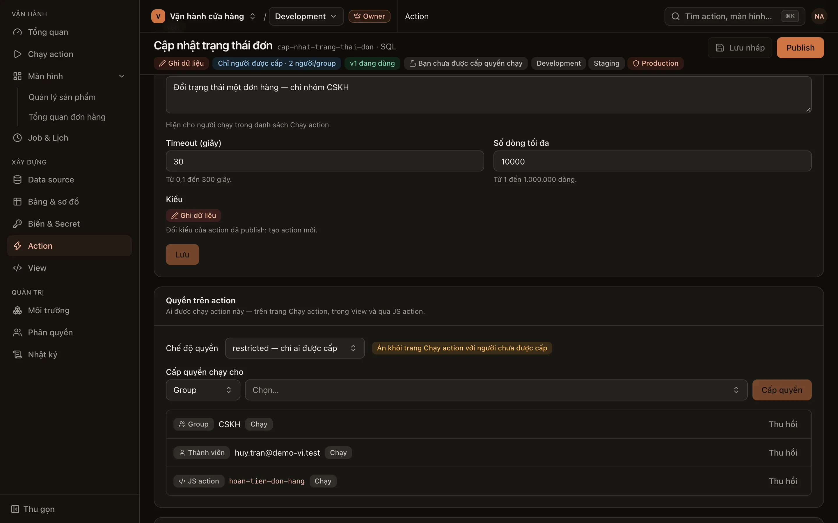
Task: Click Lưu nháp to save draft
Action: 740,48
